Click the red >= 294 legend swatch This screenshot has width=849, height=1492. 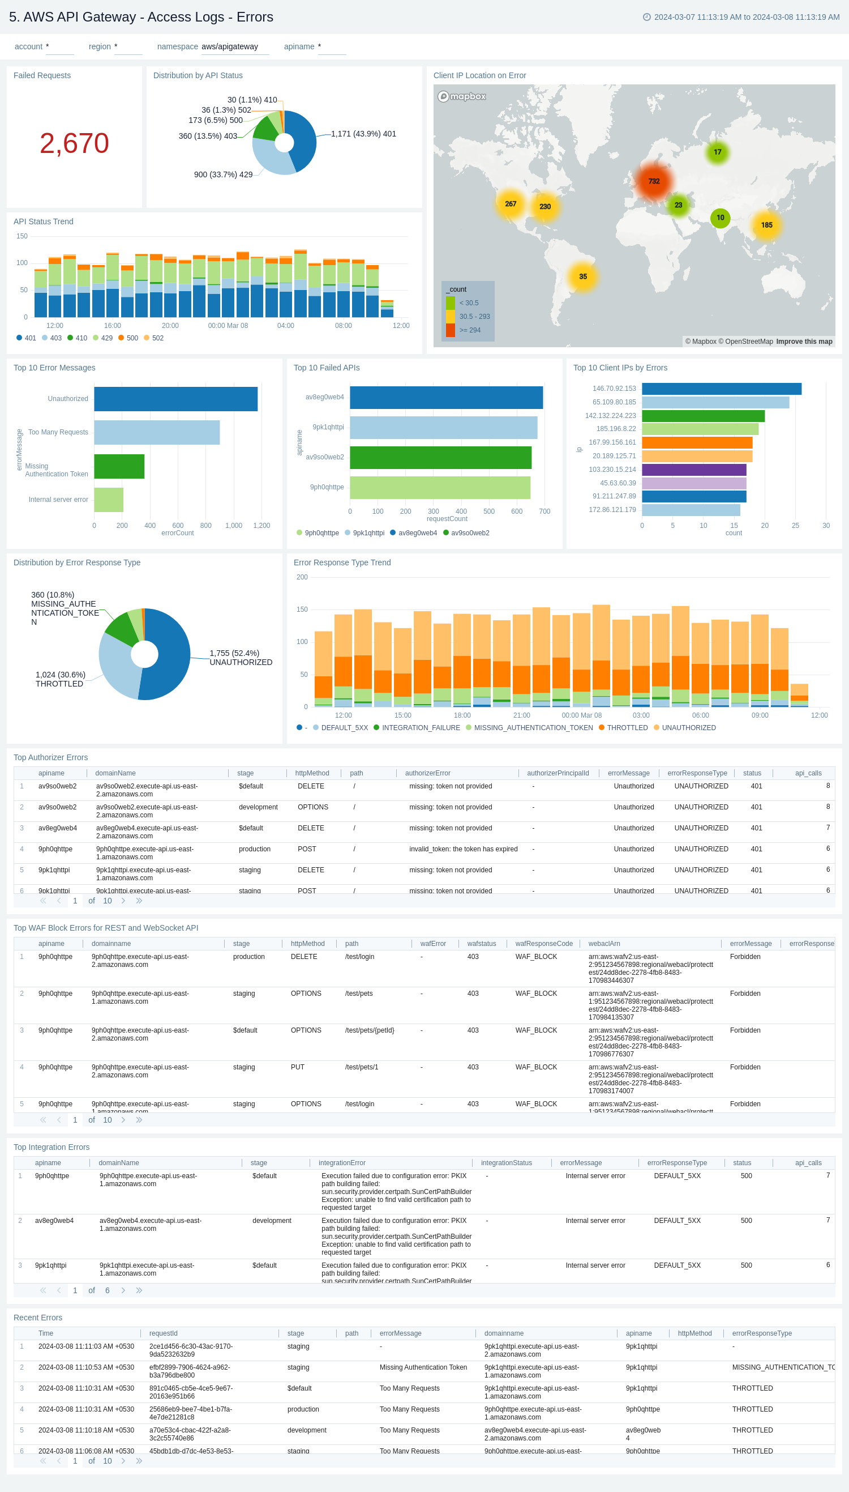click(x=450, y=330)
